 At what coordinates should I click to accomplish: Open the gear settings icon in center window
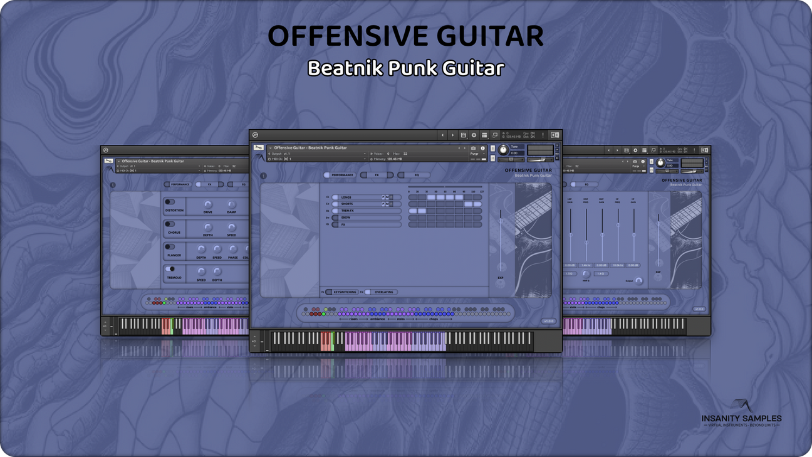pyautogui.click(x=474, y=135)
